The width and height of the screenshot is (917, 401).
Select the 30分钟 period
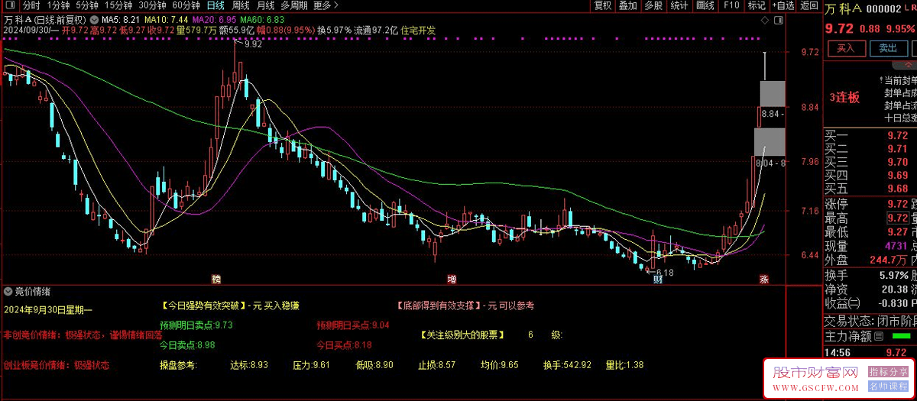point(153,5)
